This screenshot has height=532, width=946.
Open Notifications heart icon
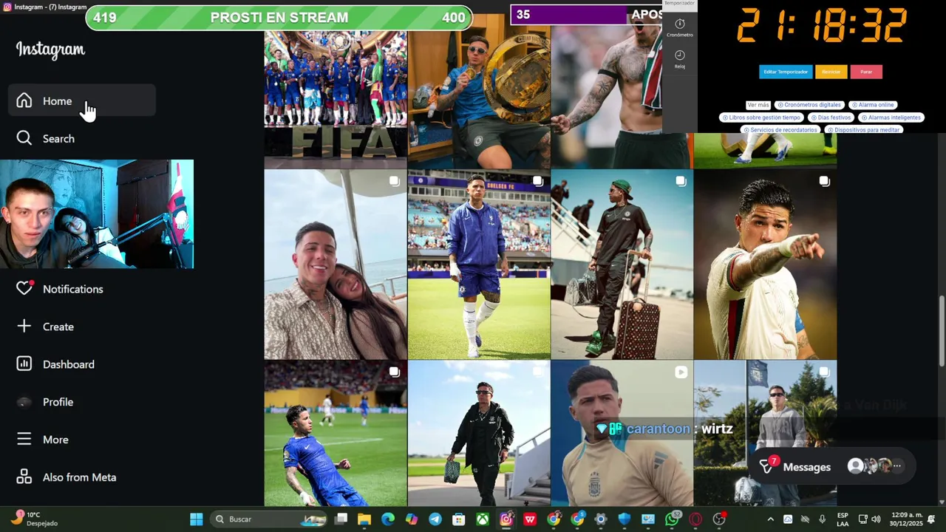point(24,288)
